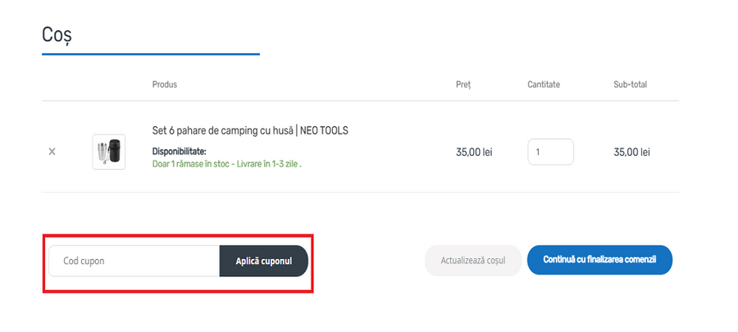Click the Preț column header
This screenshot has height=332, width=738.
(463, 84)
